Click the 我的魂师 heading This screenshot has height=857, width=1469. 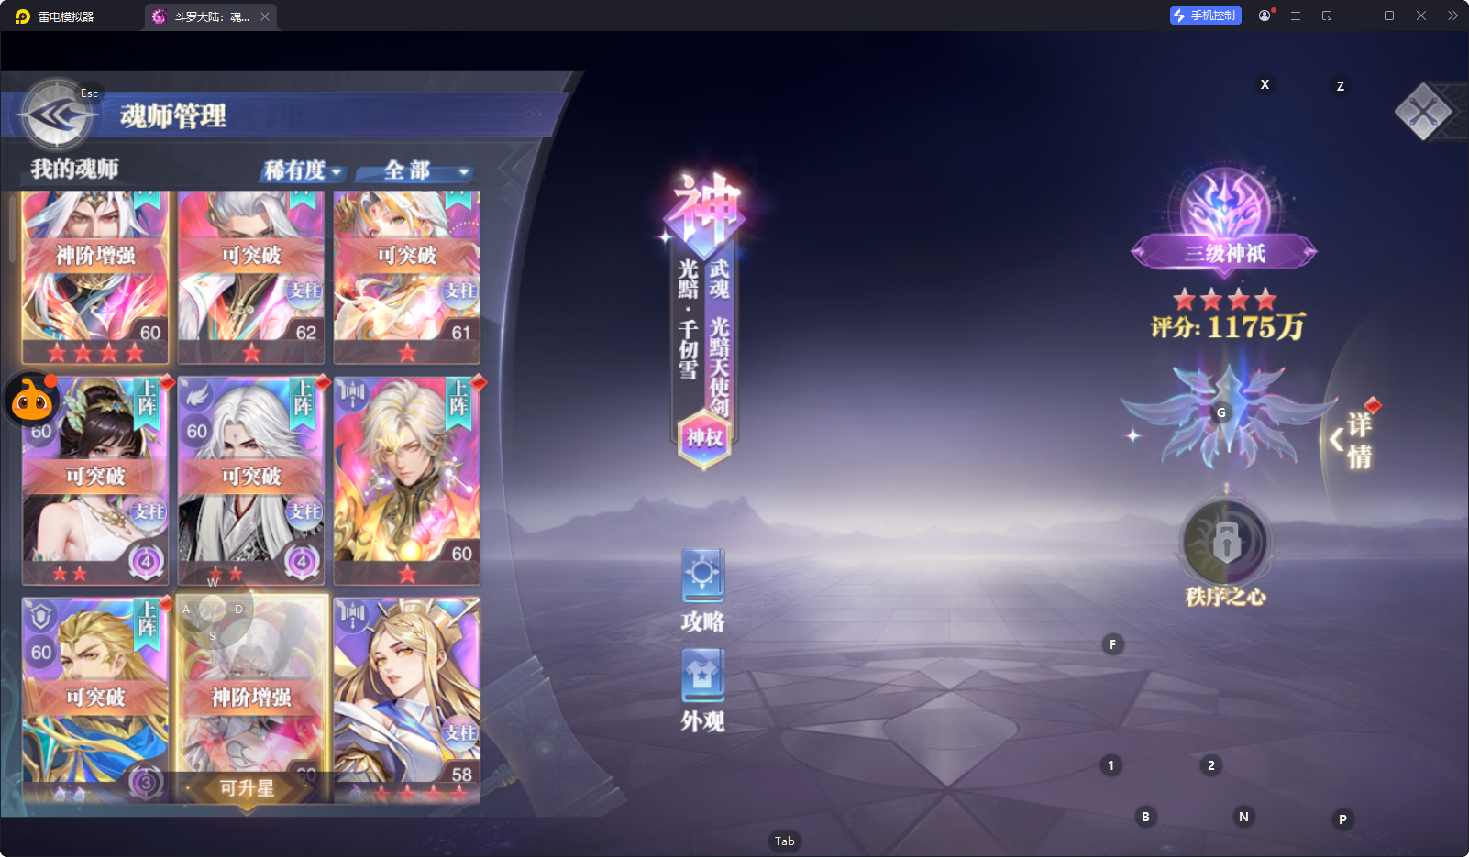[x=74, y=169]
